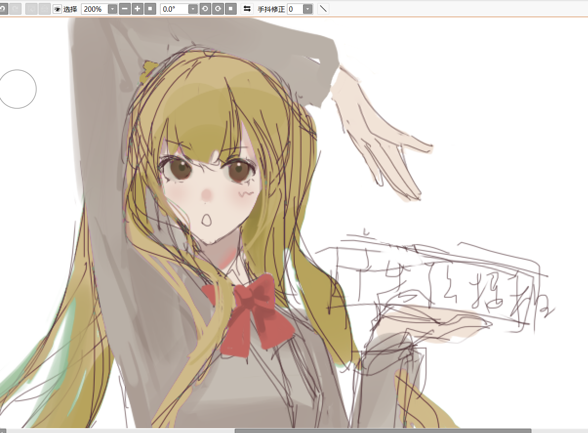Open the rotation angle dropdown arrow
Viewport: 588px width, 433px height.
click(x=193, y=9)
